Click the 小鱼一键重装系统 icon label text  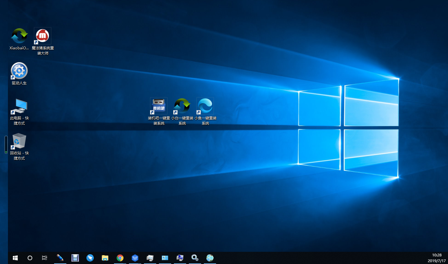pos(205,121)
